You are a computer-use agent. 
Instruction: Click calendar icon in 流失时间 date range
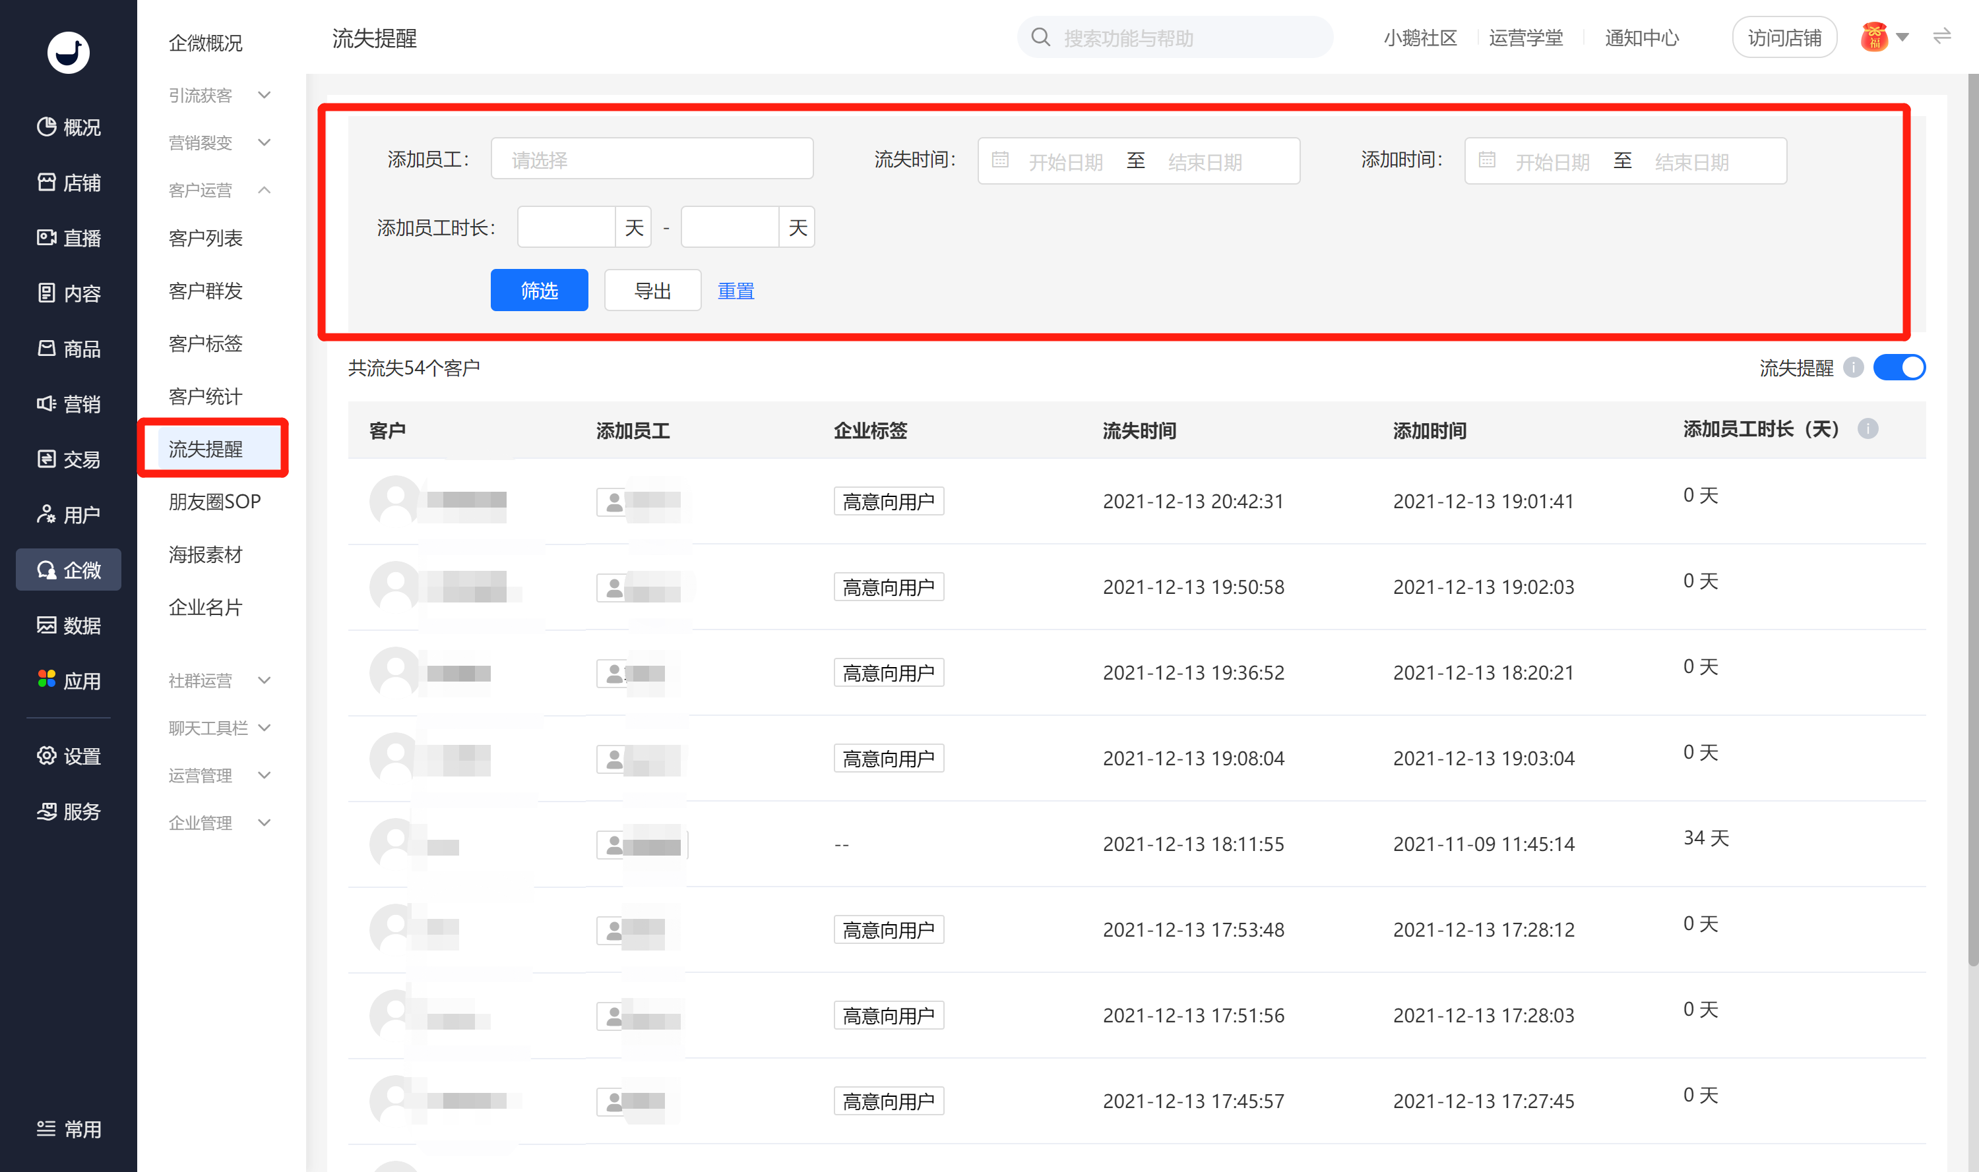point(1000,160)
